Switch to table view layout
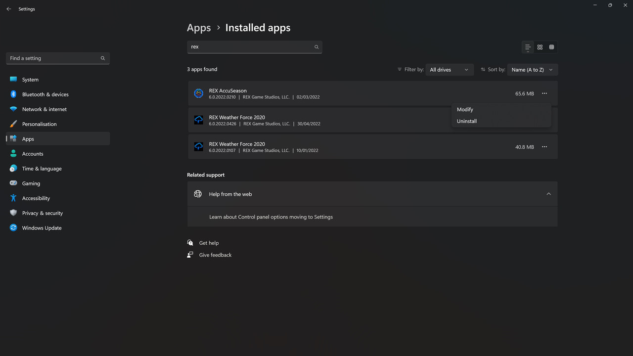Viewport: 633px width, 356px height. point(551,47)
